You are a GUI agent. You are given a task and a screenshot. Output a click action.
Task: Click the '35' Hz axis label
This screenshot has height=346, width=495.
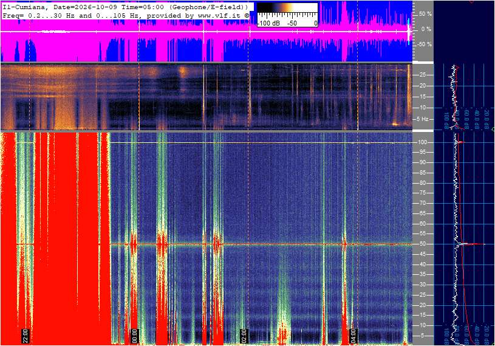(423, 275)
